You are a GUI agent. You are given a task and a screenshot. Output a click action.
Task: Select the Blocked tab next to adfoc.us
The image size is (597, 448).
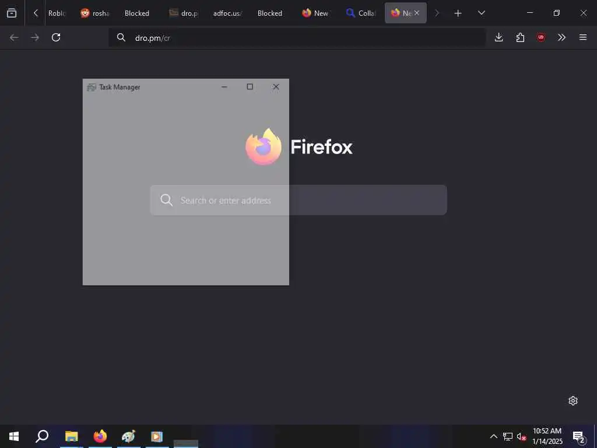pyautogui.click(x=269, y=13)
